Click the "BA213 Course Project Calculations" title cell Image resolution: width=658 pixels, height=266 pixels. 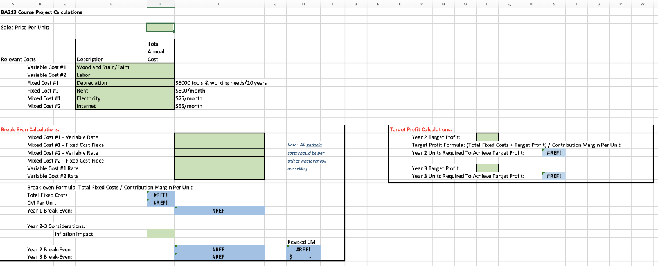pos(42,12)
